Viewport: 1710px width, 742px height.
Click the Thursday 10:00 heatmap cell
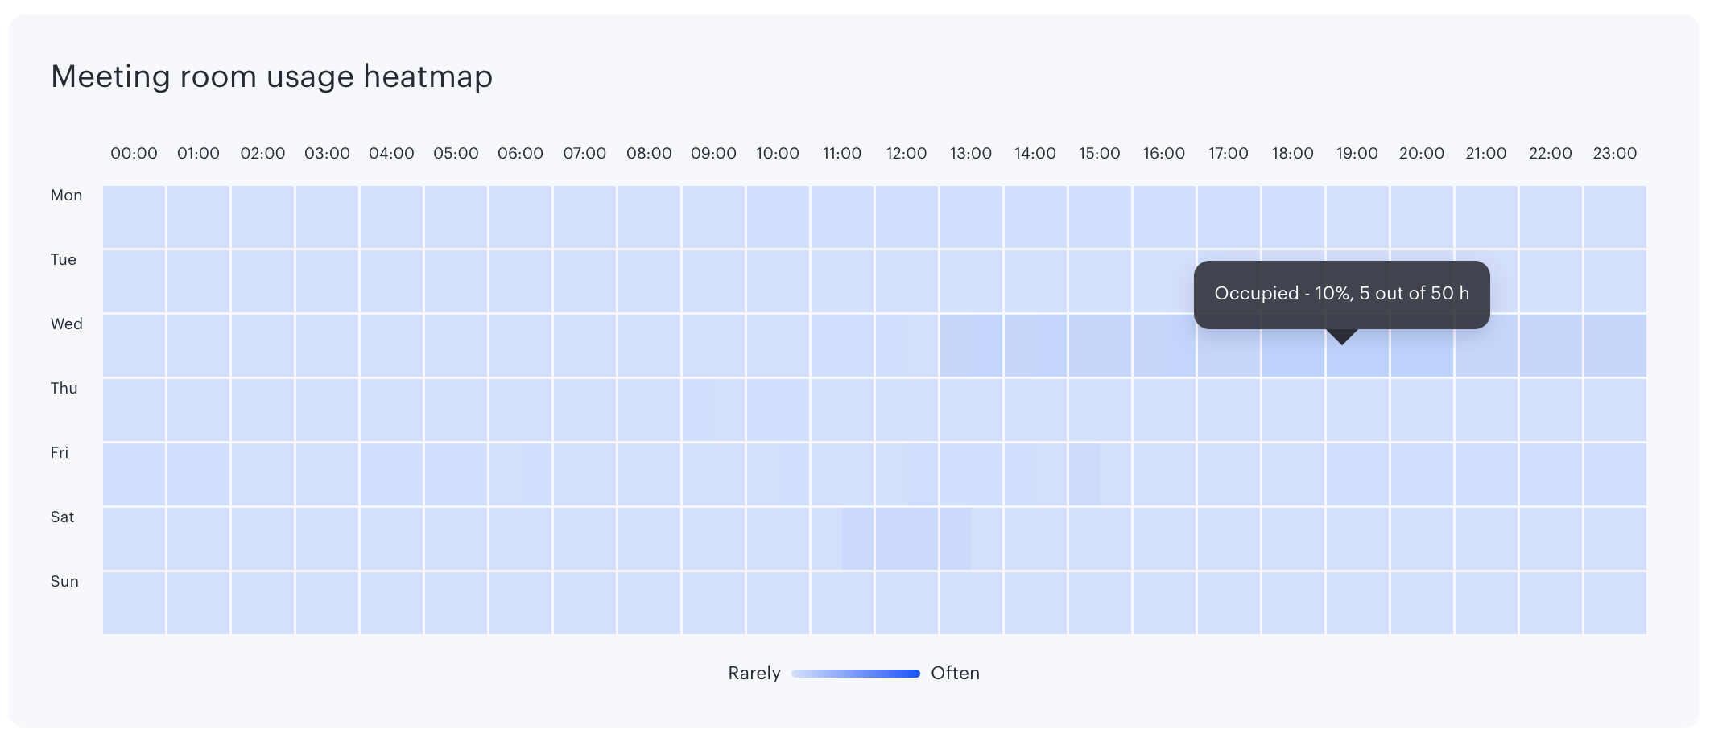tap(778, 410)
